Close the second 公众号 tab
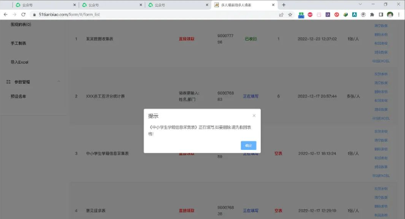 140,5
